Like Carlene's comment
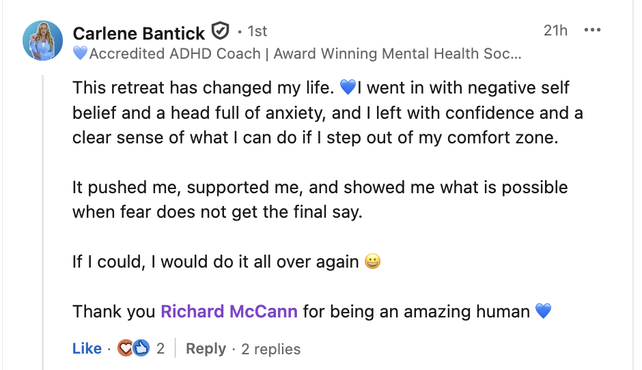This screenshot has width=642, height=370. (87, 349)
